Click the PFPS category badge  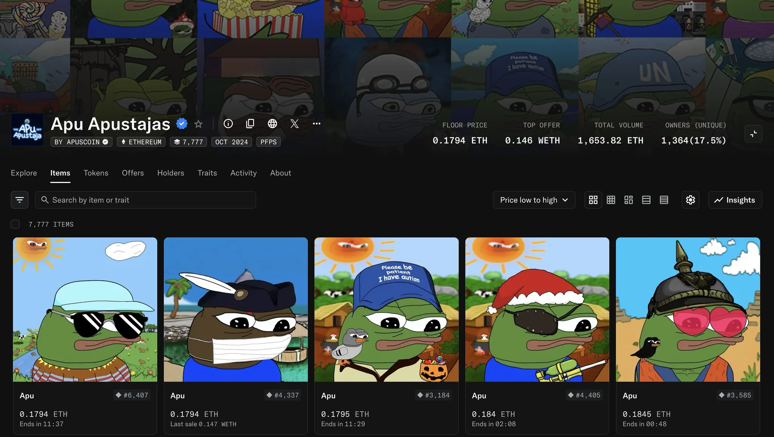point(268,142)
